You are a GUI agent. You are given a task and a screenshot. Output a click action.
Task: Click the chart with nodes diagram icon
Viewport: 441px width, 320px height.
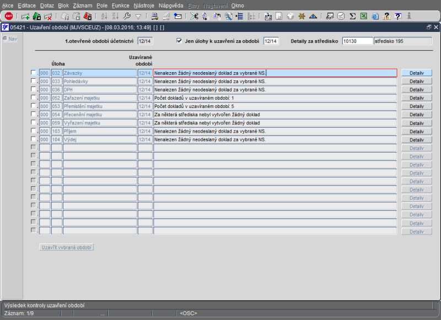click(330, 17)
